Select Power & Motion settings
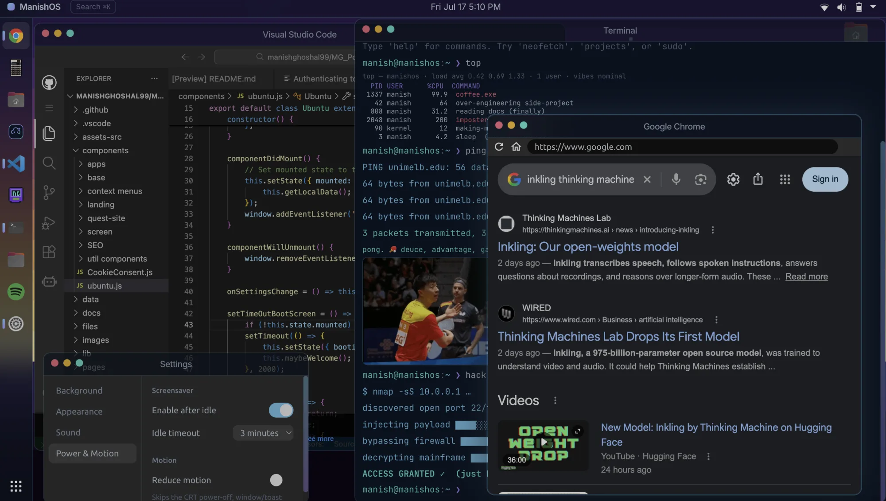 [x=93, y=454]
